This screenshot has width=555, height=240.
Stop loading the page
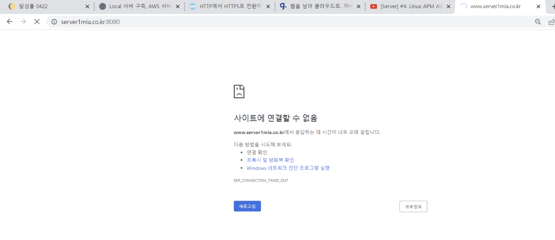point(37,22)
